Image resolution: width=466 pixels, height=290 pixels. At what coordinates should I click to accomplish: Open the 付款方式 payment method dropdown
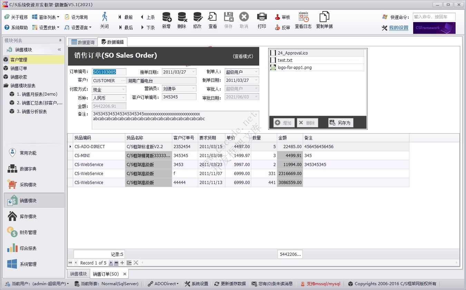123,89
